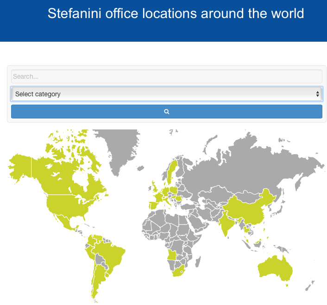The image size is (327, 305).
Task: Select Spain on the world map
Action: click(152, 205)
